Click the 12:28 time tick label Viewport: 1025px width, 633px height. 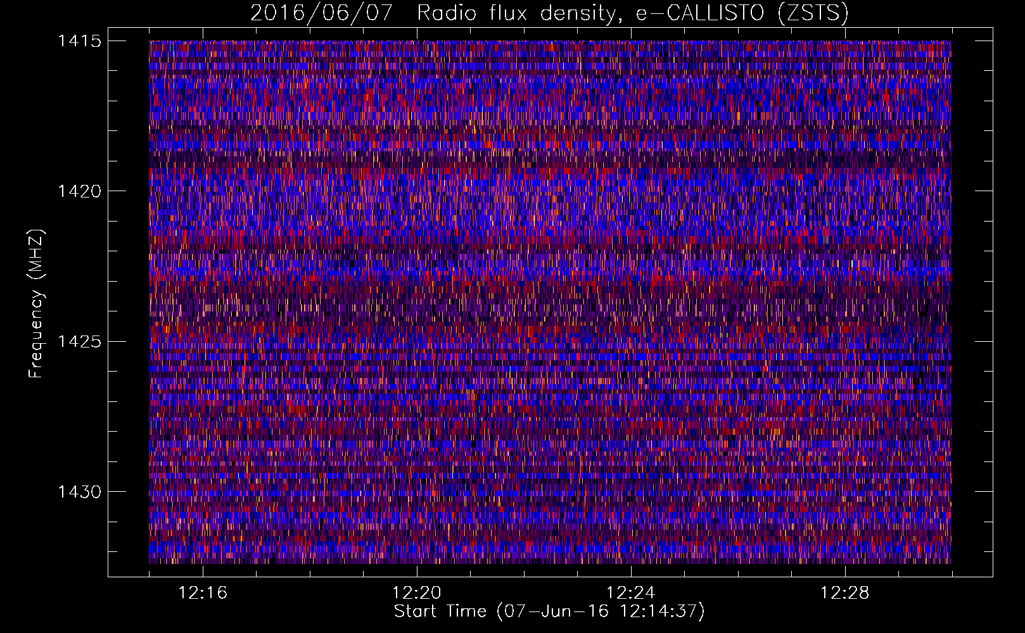(x=845, y=593)
